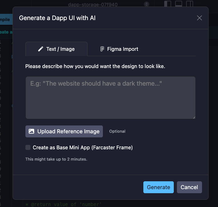This screenshot has height=207, width=218.
Task: Click the dialog title 'Generate a Dapp UI with AI'
Action: [x=57, y=18]
